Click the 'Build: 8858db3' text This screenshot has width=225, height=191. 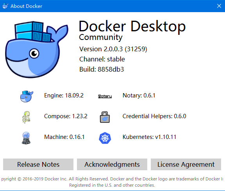tap(102, 69)
